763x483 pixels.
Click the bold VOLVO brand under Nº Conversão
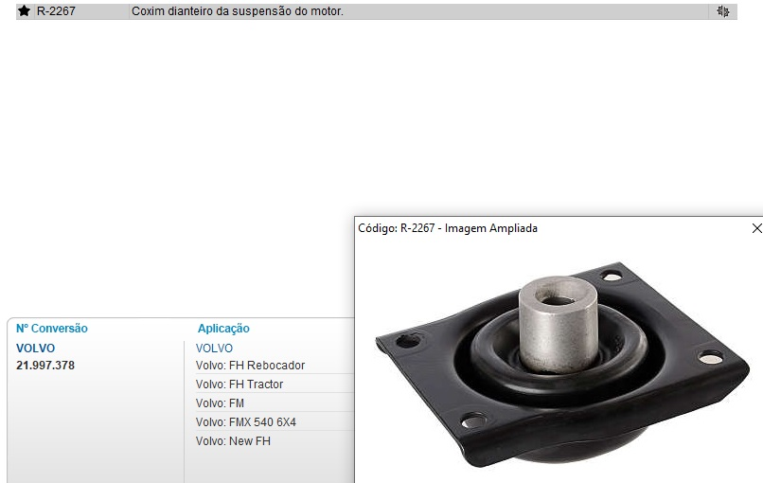pyautogui.click(x=36, y=349)
